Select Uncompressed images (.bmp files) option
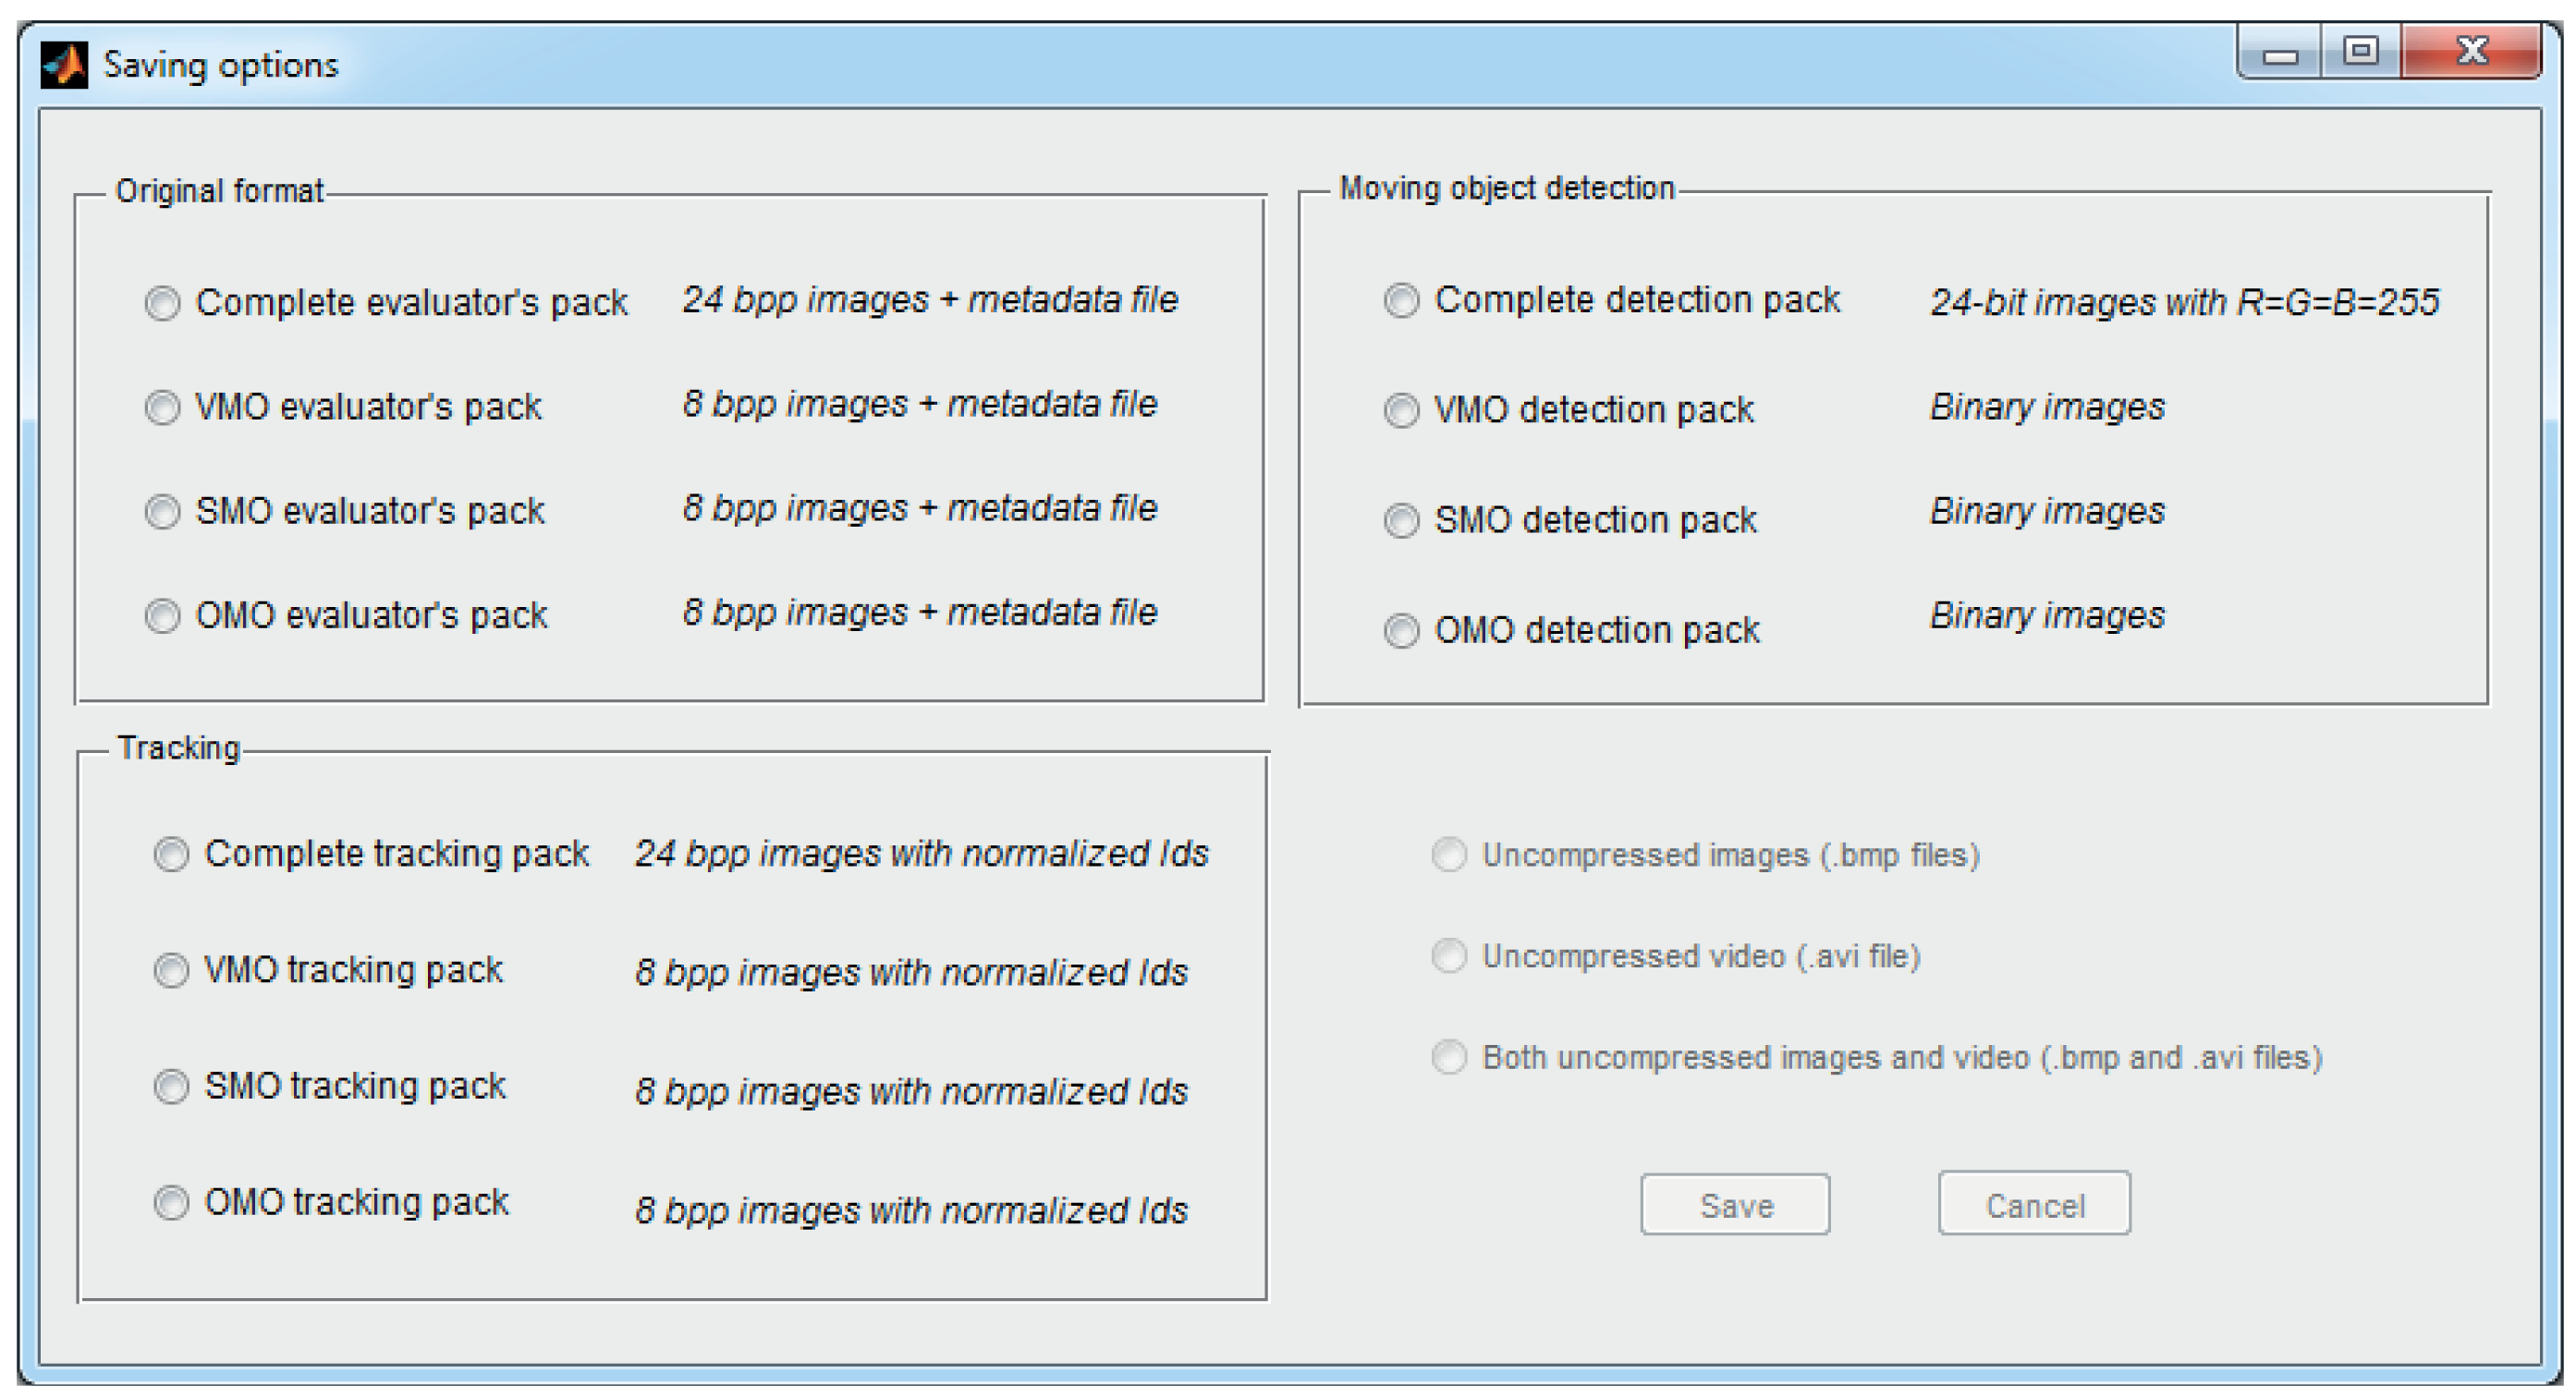Image resolution: width=2576 pixels, height=1397 pixels. click(1449, 856)
